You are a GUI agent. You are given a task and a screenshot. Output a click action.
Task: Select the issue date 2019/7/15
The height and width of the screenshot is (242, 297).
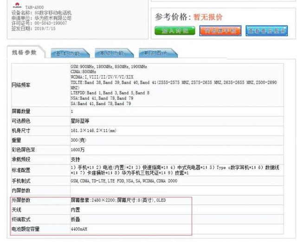point(45,29)
